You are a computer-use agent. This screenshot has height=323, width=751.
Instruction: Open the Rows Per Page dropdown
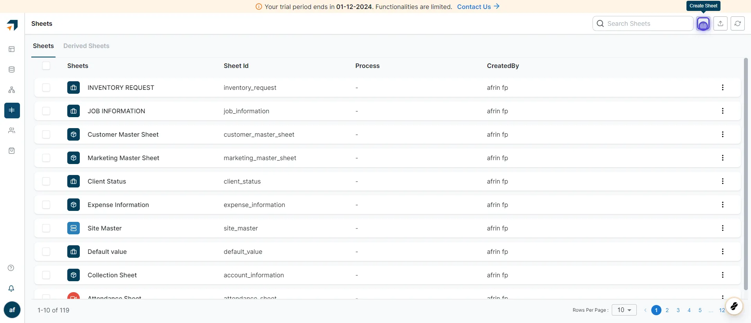[x=624, y=310]
